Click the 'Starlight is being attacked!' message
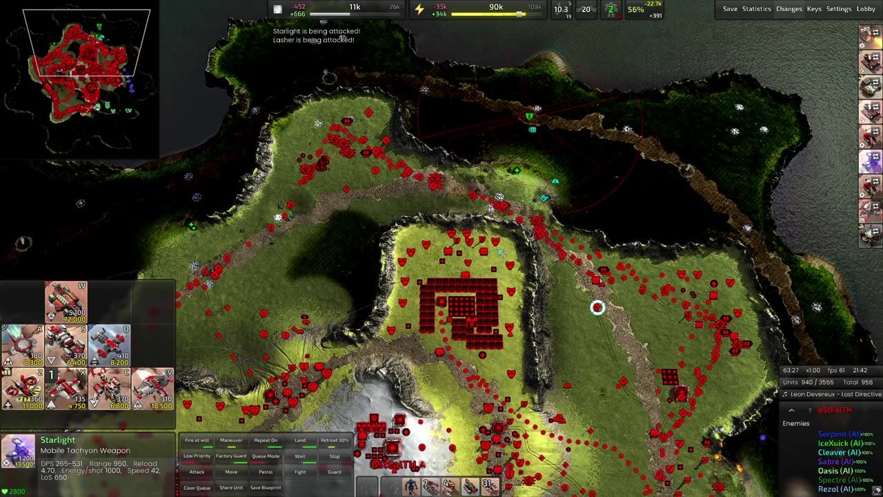The image size is (883, 497). pyautogui.click(x=317, y=31)
